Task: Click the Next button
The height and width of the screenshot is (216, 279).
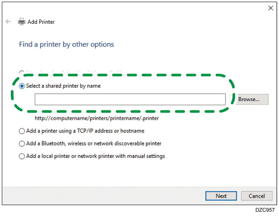Action: point(221,196)
